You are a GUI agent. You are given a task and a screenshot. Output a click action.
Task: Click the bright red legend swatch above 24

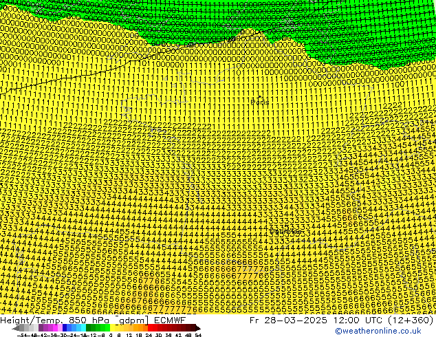[x=150, y=328]
